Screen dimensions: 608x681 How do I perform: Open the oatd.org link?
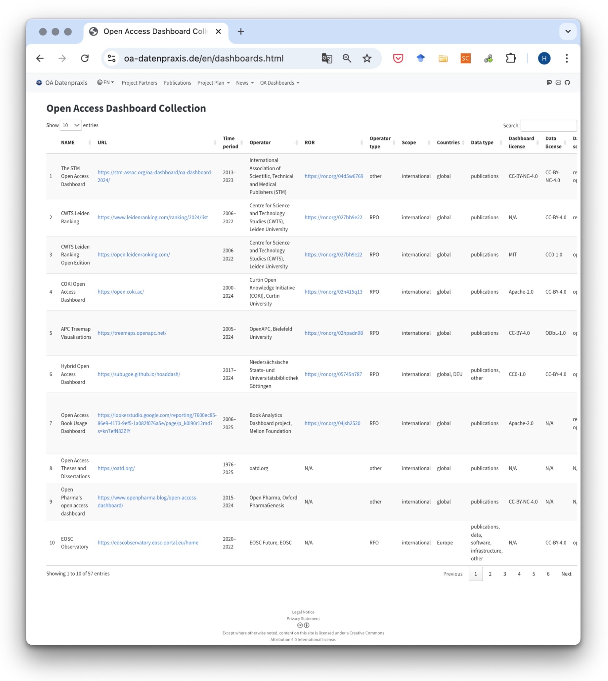pyautogui.click(x=116, y=468)
